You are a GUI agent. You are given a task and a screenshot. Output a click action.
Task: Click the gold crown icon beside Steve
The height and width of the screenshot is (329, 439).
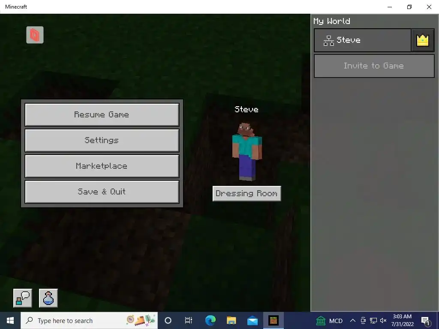422,40
